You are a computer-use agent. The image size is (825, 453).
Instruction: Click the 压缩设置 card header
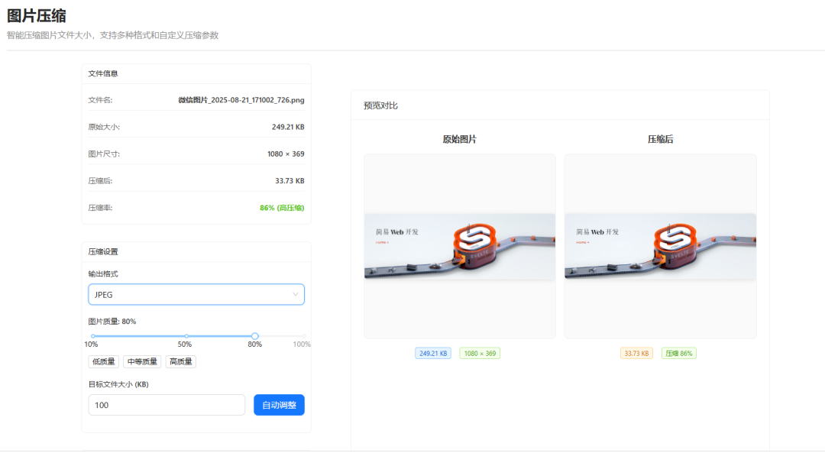103,252
